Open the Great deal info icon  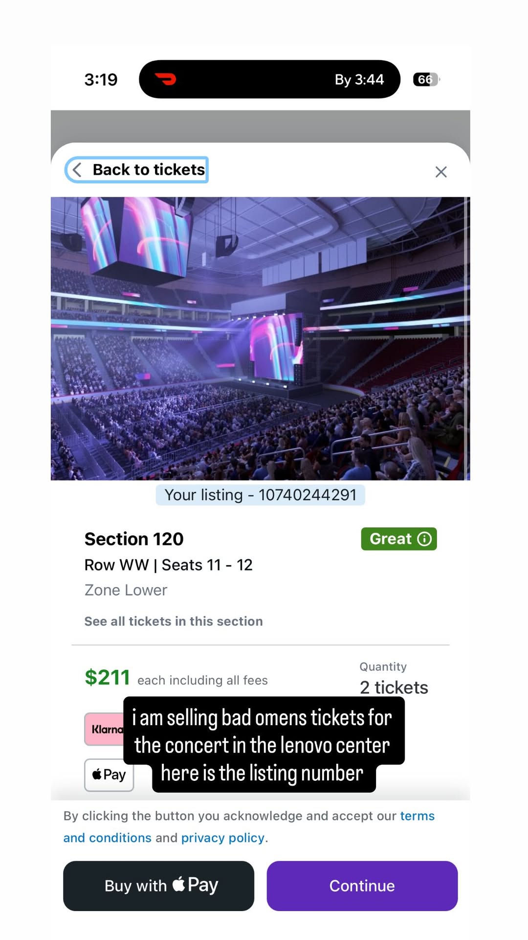click(x=424, y=539)
